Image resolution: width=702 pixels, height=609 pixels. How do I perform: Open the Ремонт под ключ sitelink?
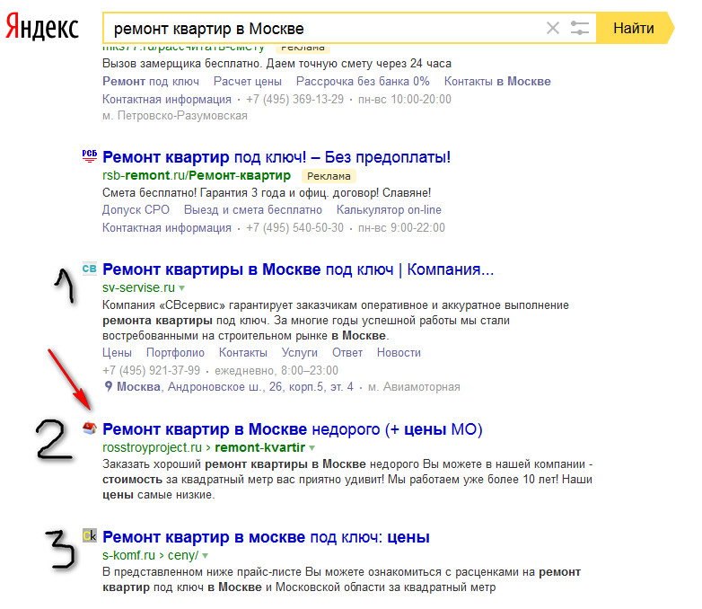pyautogui.click(x=151, y=81)
